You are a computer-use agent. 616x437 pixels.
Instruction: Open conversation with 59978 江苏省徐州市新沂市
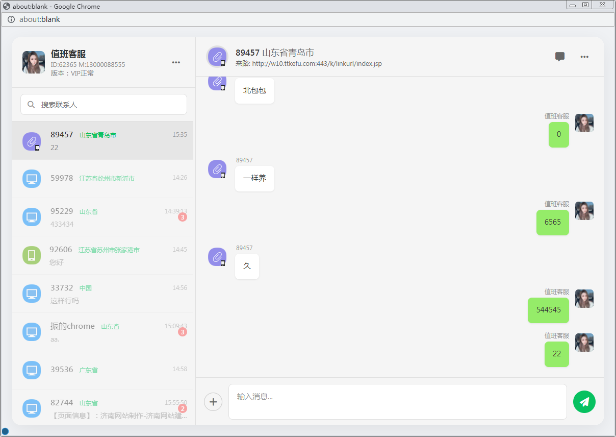(103, 179)
